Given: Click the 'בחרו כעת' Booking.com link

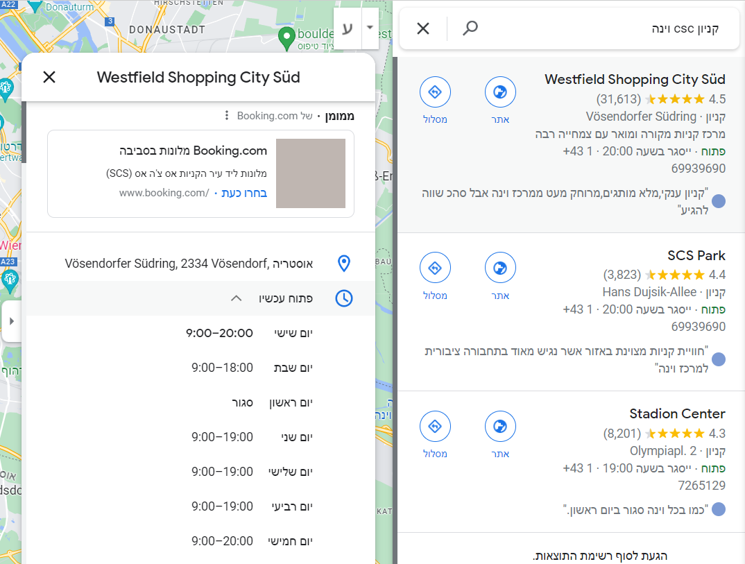Looking at the screenshot, I should pyautogui.click(x=243, y=193).
